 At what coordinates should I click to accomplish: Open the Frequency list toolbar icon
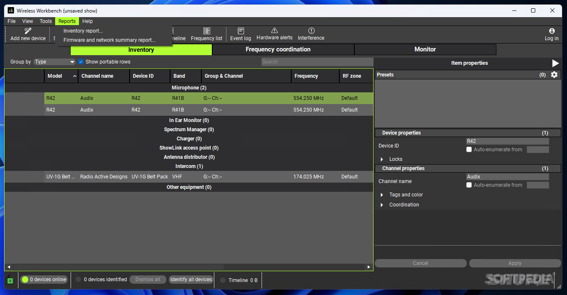pyautogui.click(x=206, y=31)
